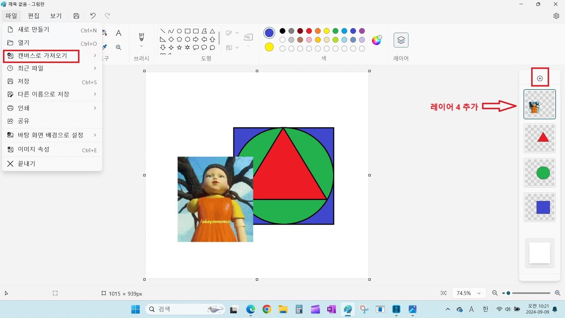Expand 바탕 화면 배경으로 설정 submenu

pyautogui.click(x=95, y=135)
